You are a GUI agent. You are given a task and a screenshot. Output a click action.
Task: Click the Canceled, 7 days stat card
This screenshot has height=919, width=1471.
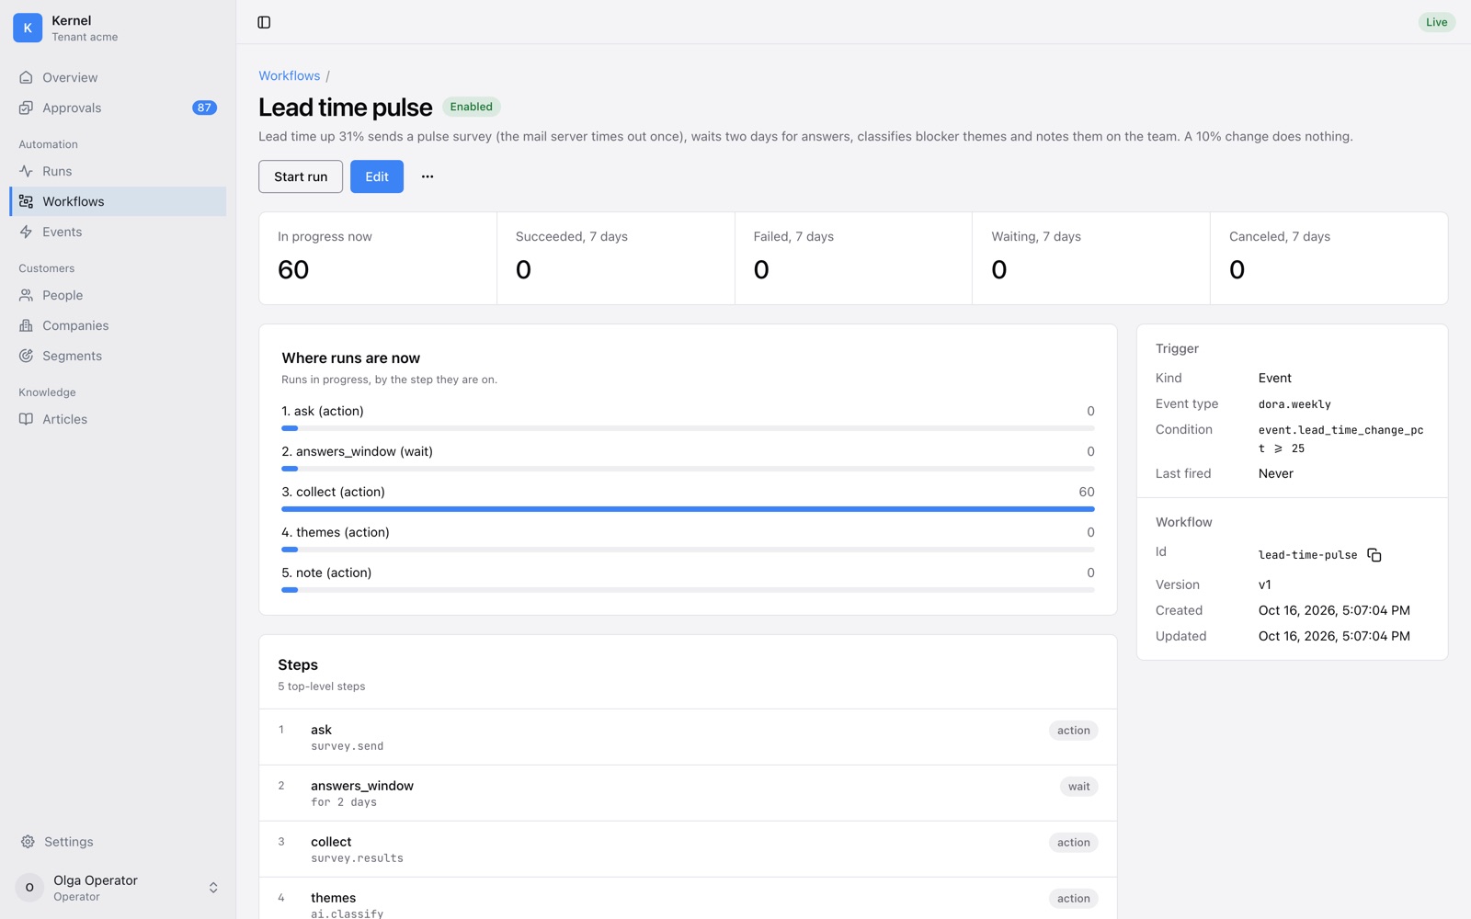point(1328,258)
